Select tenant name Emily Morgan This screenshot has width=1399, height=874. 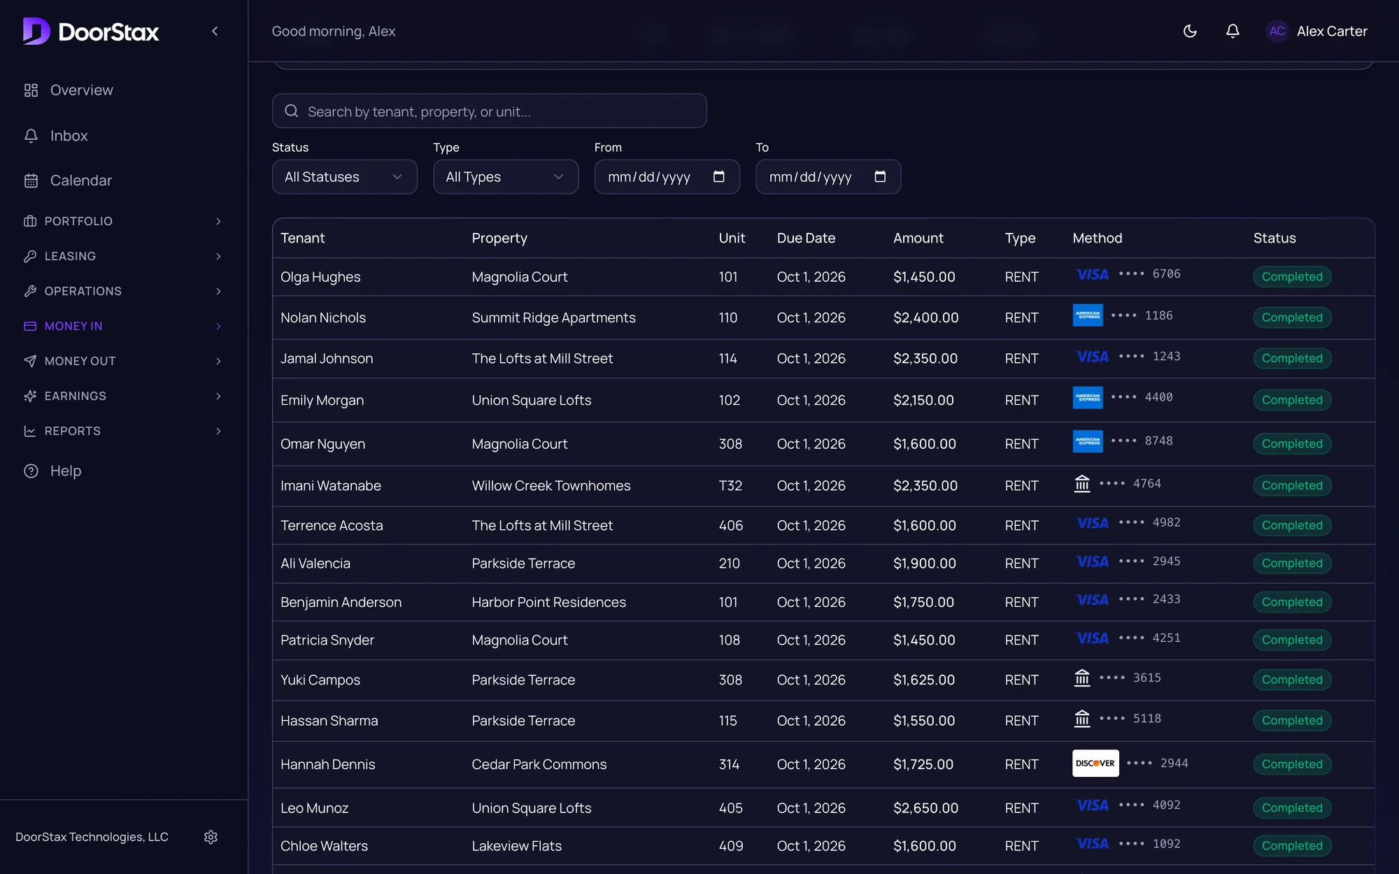click(322, 400)
